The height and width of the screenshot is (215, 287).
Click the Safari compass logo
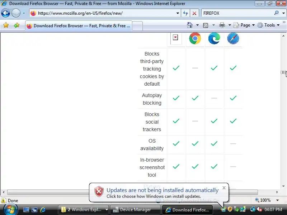[233, 39]
